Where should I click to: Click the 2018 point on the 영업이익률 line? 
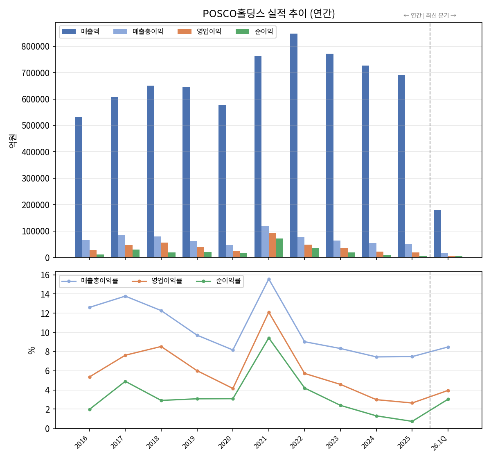pyautogui.click(x=161, y=347)
